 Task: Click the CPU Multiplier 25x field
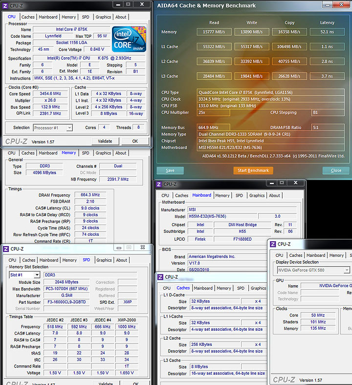[x=214, y=113]
